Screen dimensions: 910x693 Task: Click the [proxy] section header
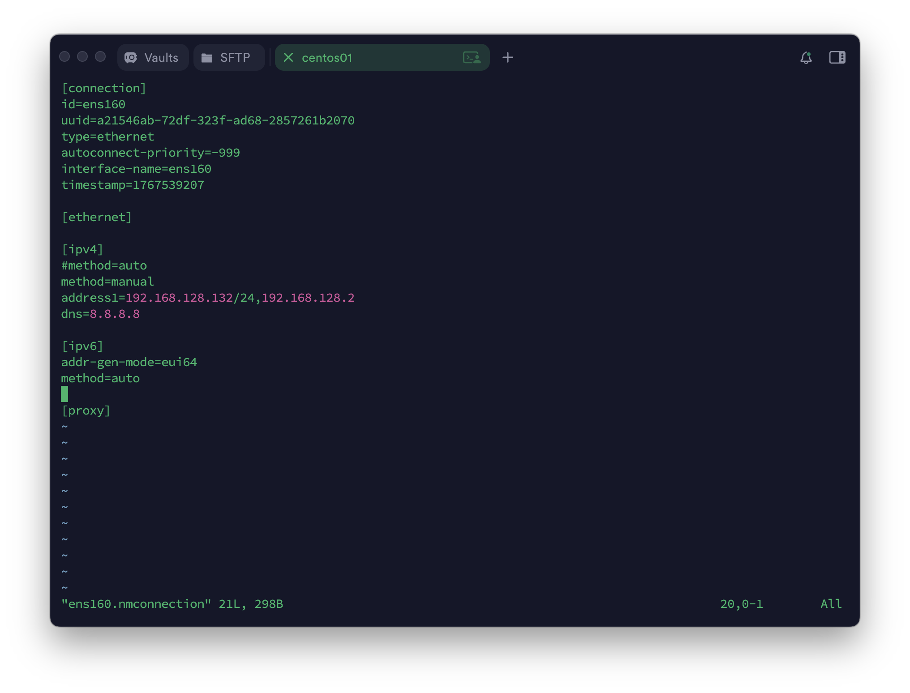pos(86,411)
